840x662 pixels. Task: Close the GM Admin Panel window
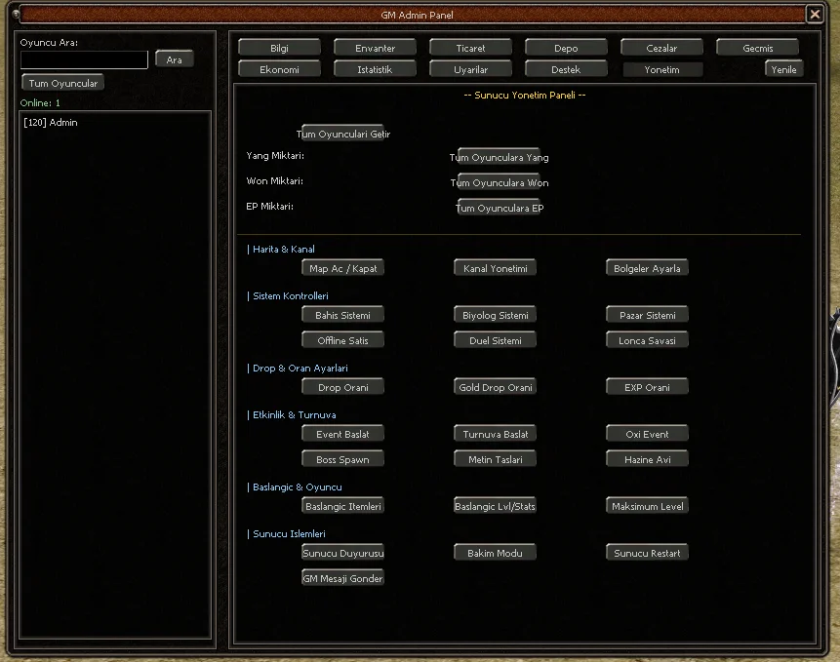pos(815,15)
